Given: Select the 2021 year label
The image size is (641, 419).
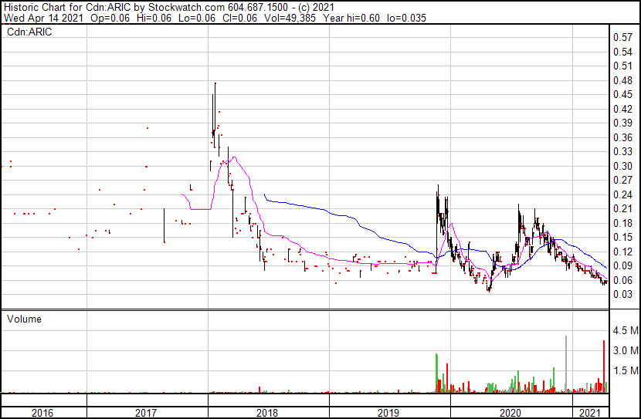Looking at the screenshot, I should tap(590, 412).
